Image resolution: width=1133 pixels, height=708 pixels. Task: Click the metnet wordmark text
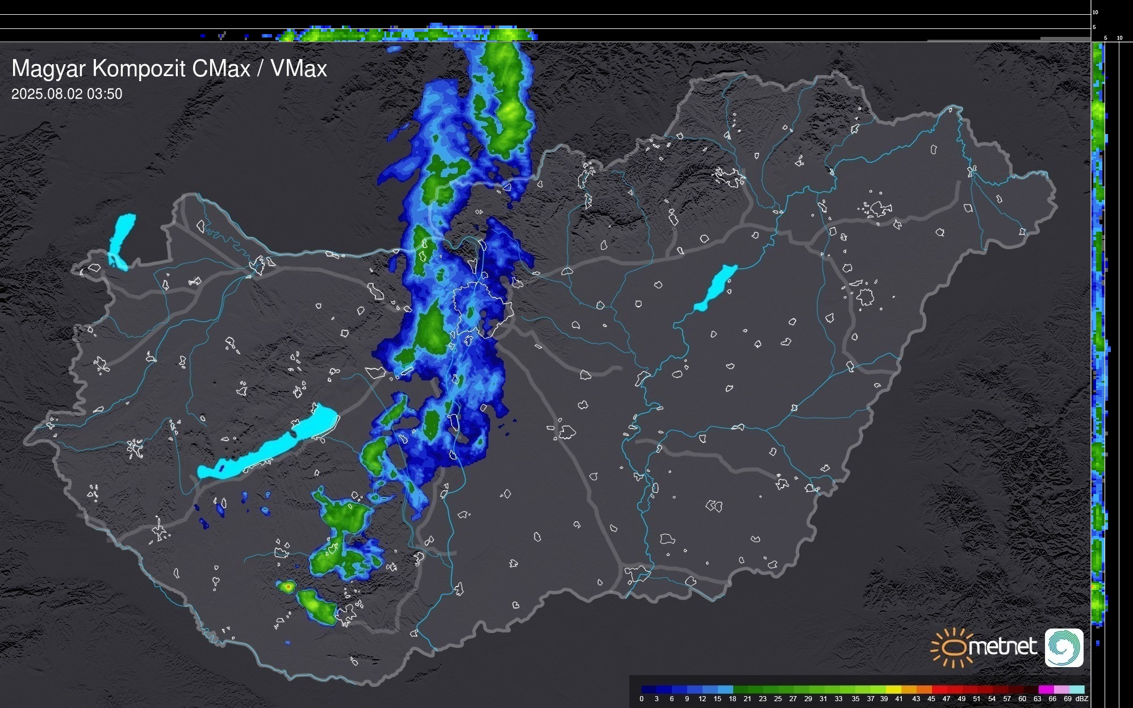point(1002,647)
